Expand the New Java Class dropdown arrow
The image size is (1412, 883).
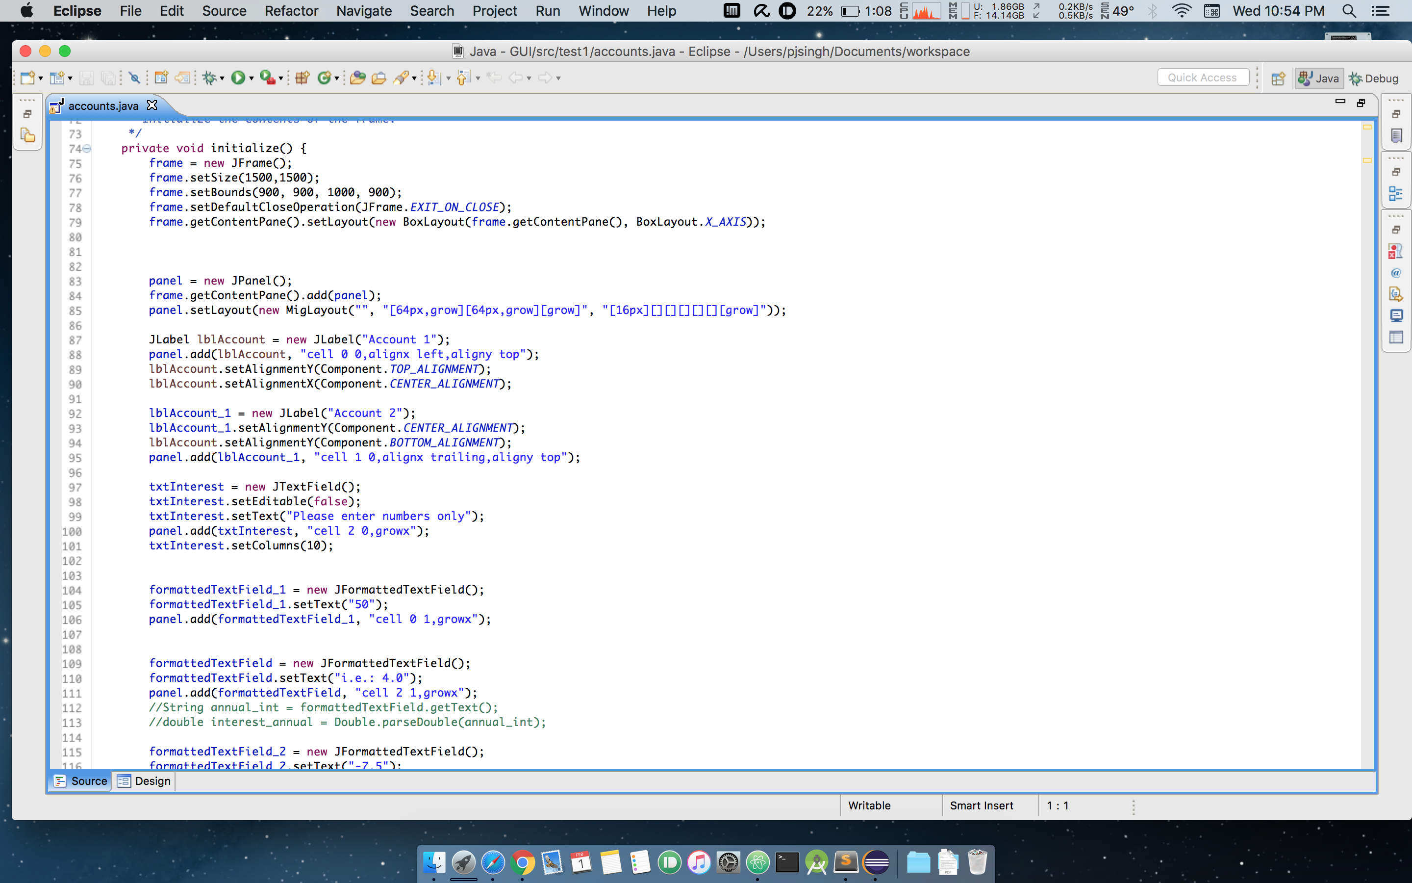point(337,78)
